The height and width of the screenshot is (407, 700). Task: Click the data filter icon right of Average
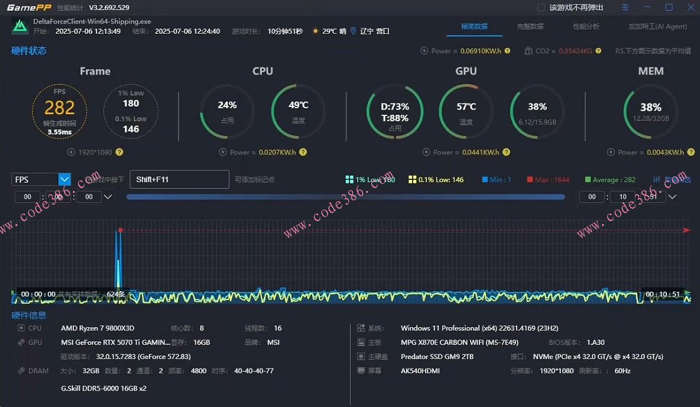coord(657,179)
